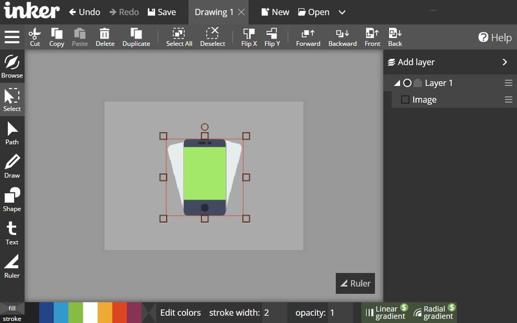Click the Add layer button
Image resolution: width=517 pixels, height=323 pixels.
pos(411,62)
